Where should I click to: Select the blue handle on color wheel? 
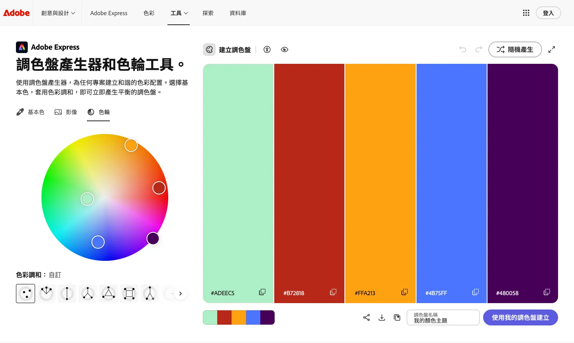(98, 242)
